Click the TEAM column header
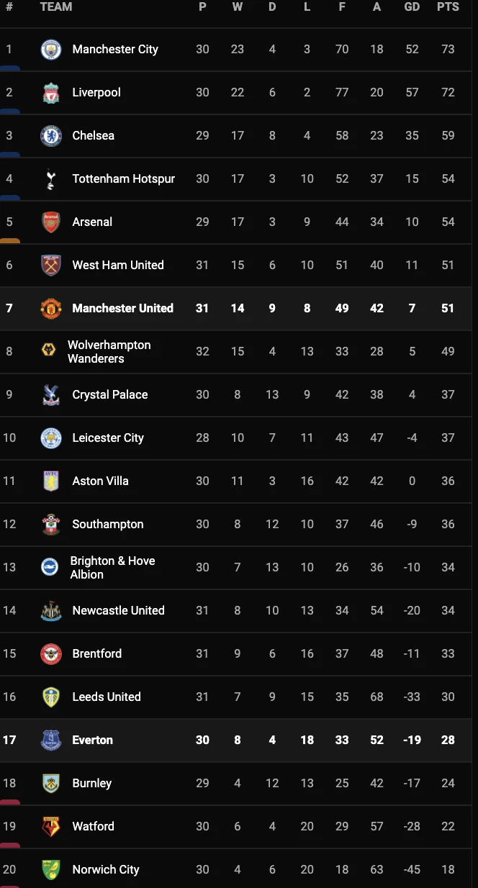Screen dimensions: 478x888 [x=56, y=7]
